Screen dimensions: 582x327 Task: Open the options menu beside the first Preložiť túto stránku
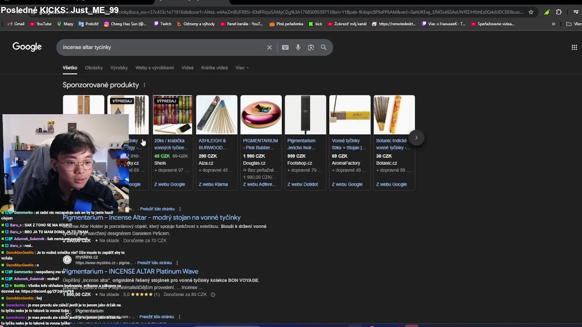[180, 209]
